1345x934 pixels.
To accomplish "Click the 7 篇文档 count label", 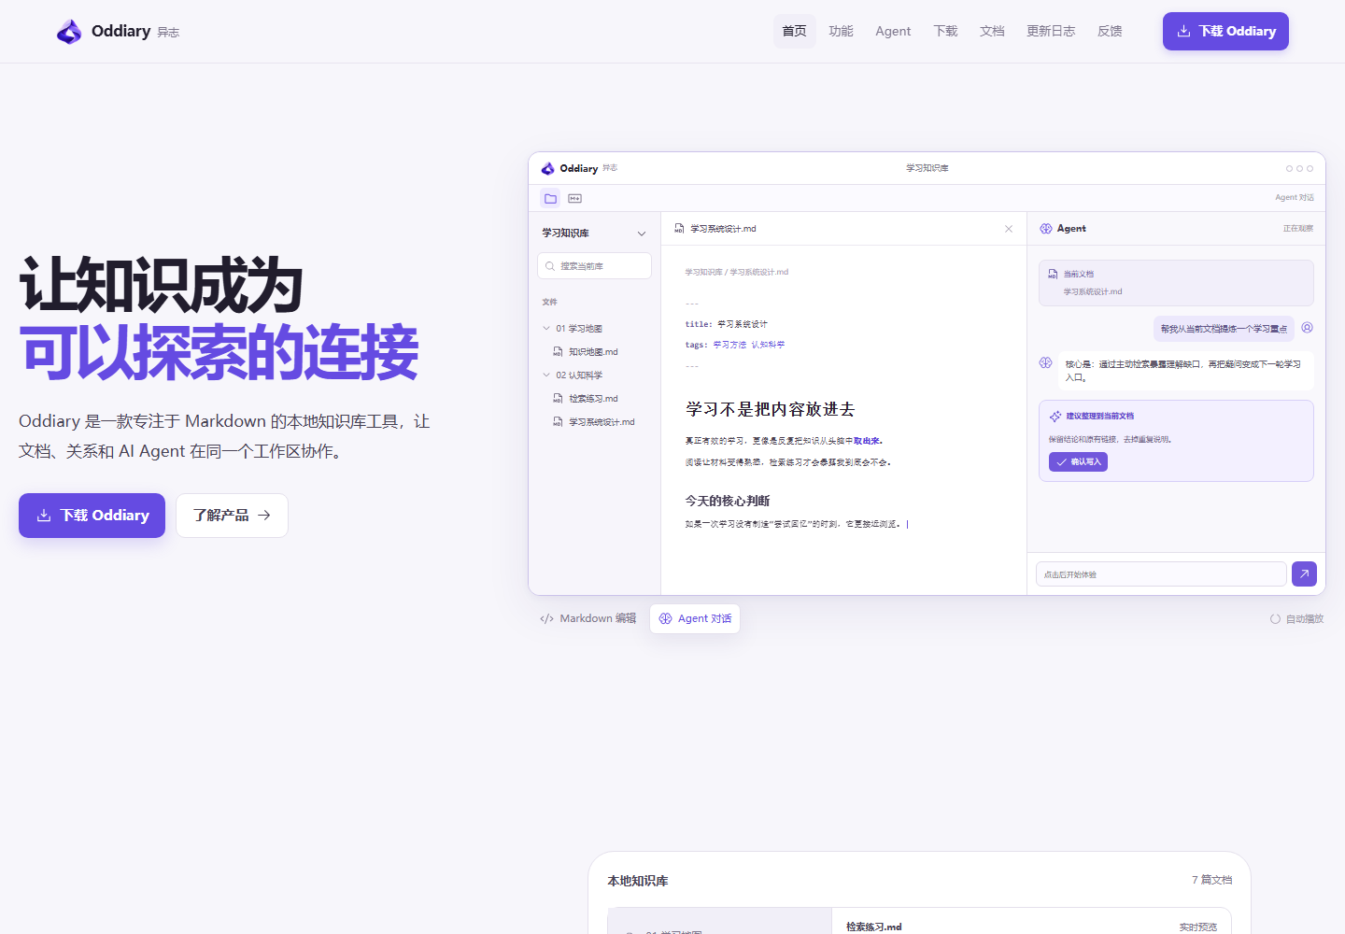I will [x=1211, y=880].
